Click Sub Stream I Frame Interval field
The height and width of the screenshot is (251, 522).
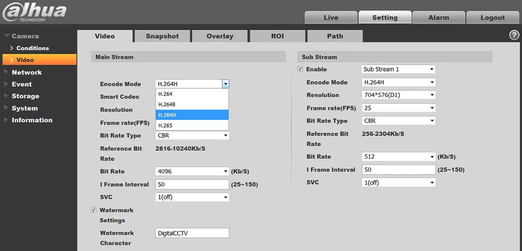pyautogui.click(x=398, y=170)
